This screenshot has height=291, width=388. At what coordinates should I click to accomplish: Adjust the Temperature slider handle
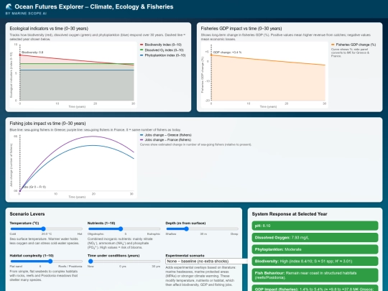[x=44, y=228]
